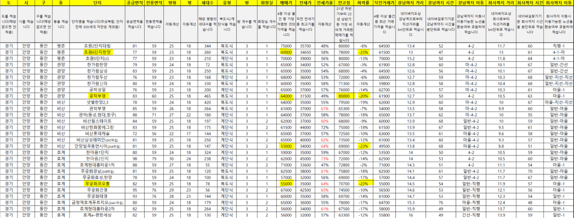
Task: Select the 전세가율 header cell
Action: click(325, 3)
